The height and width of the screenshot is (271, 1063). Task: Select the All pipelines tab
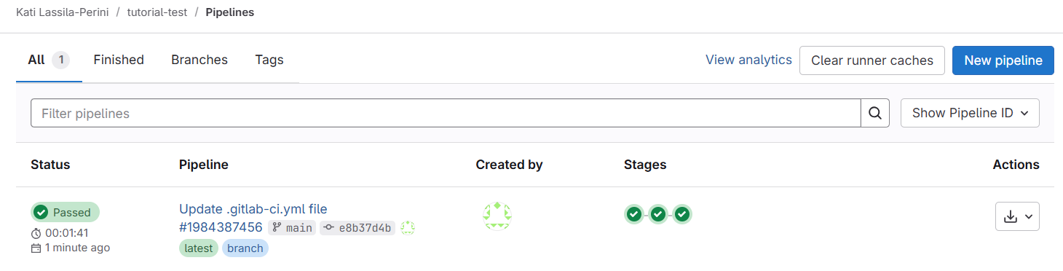click(x=49, y=60)
